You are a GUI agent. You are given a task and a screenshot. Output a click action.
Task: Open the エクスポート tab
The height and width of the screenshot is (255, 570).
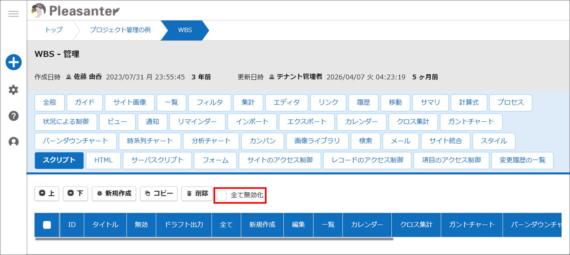click(x=306, y=121)
